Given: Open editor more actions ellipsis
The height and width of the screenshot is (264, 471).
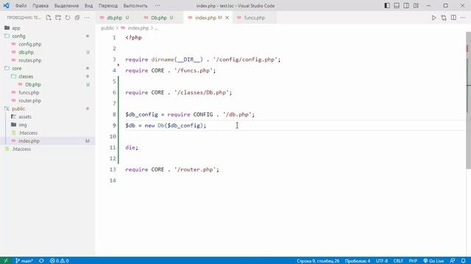Looking at the screenshot, I should point(463,18).
